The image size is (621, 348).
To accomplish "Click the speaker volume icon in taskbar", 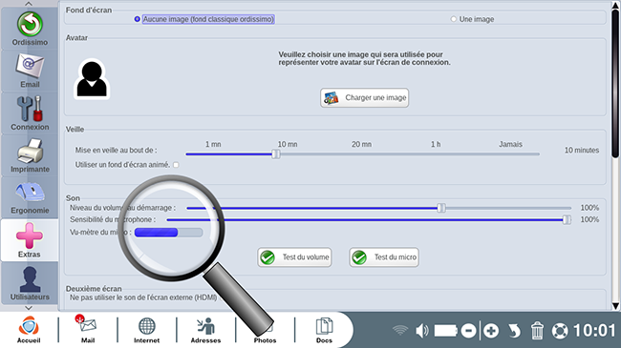I will pyautogui.click(x=421, y=331).
